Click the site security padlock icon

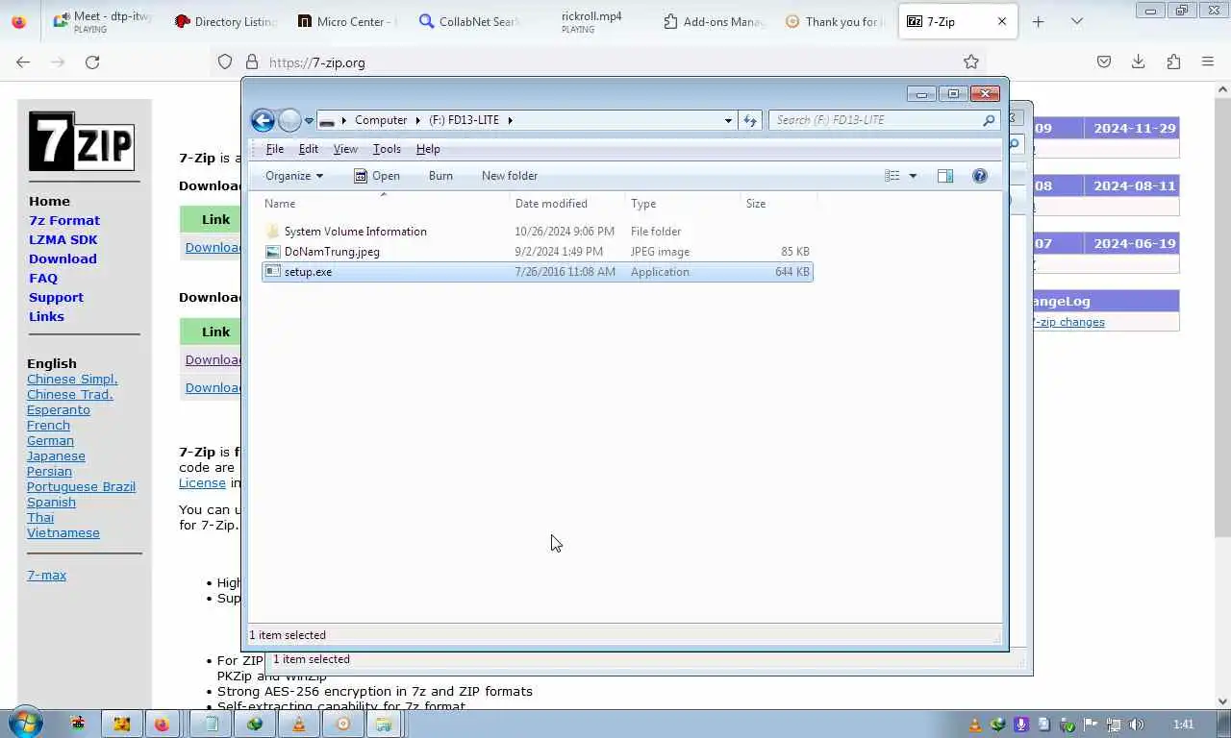point(252,62)
